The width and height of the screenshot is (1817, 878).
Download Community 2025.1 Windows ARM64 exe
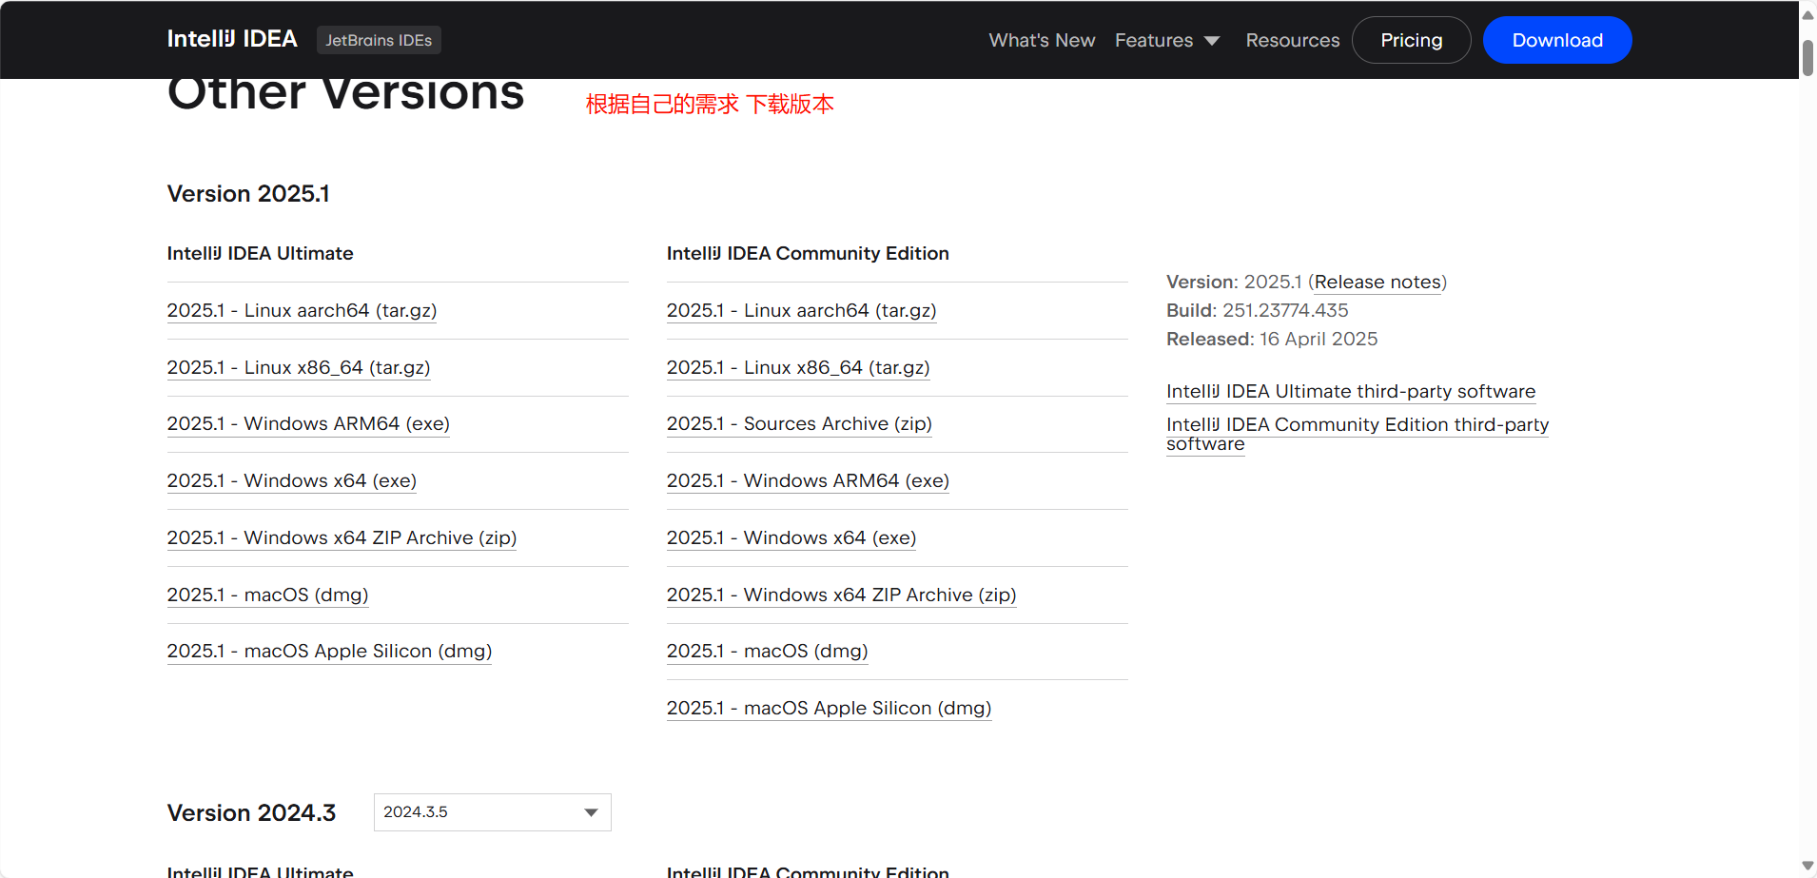click(808, 480)
